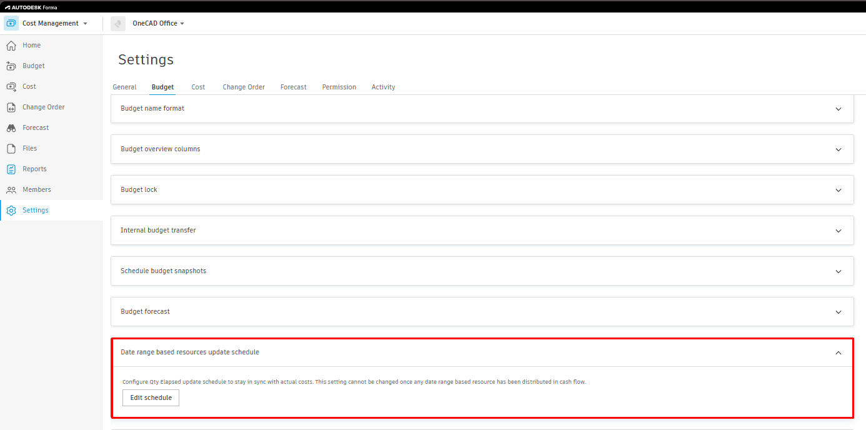Select the Budget settings tab
The height and width of the screenshot is (430, 866).
[x=162, y=87]
